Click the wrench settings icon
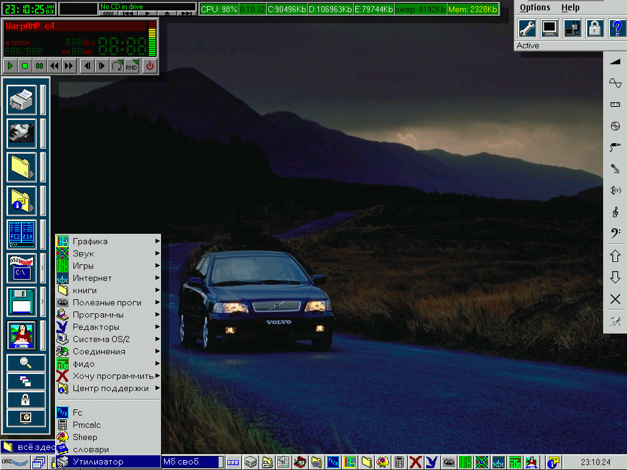The width and height of the screenshot is (627, 470). click(x=527, y=28)
